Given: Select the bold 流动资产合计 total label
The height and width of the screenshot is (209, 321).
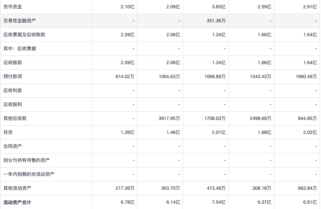Looking at the screenshot, I should [x=17, y=202].
